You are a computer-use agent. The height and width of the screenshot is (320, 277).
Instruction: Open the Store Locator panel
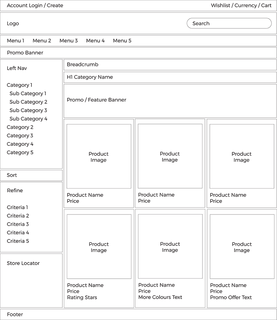pyautogui.click(x=31, y=281)
